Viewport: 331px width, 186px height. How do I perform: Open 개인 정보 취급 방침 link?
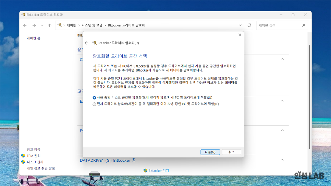click(x=41, y=168)
